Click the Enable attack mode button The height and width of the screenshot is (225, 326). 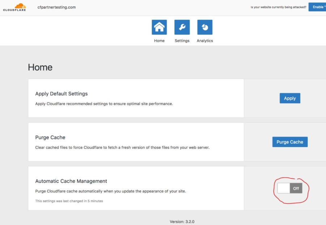tap(317, 7)
